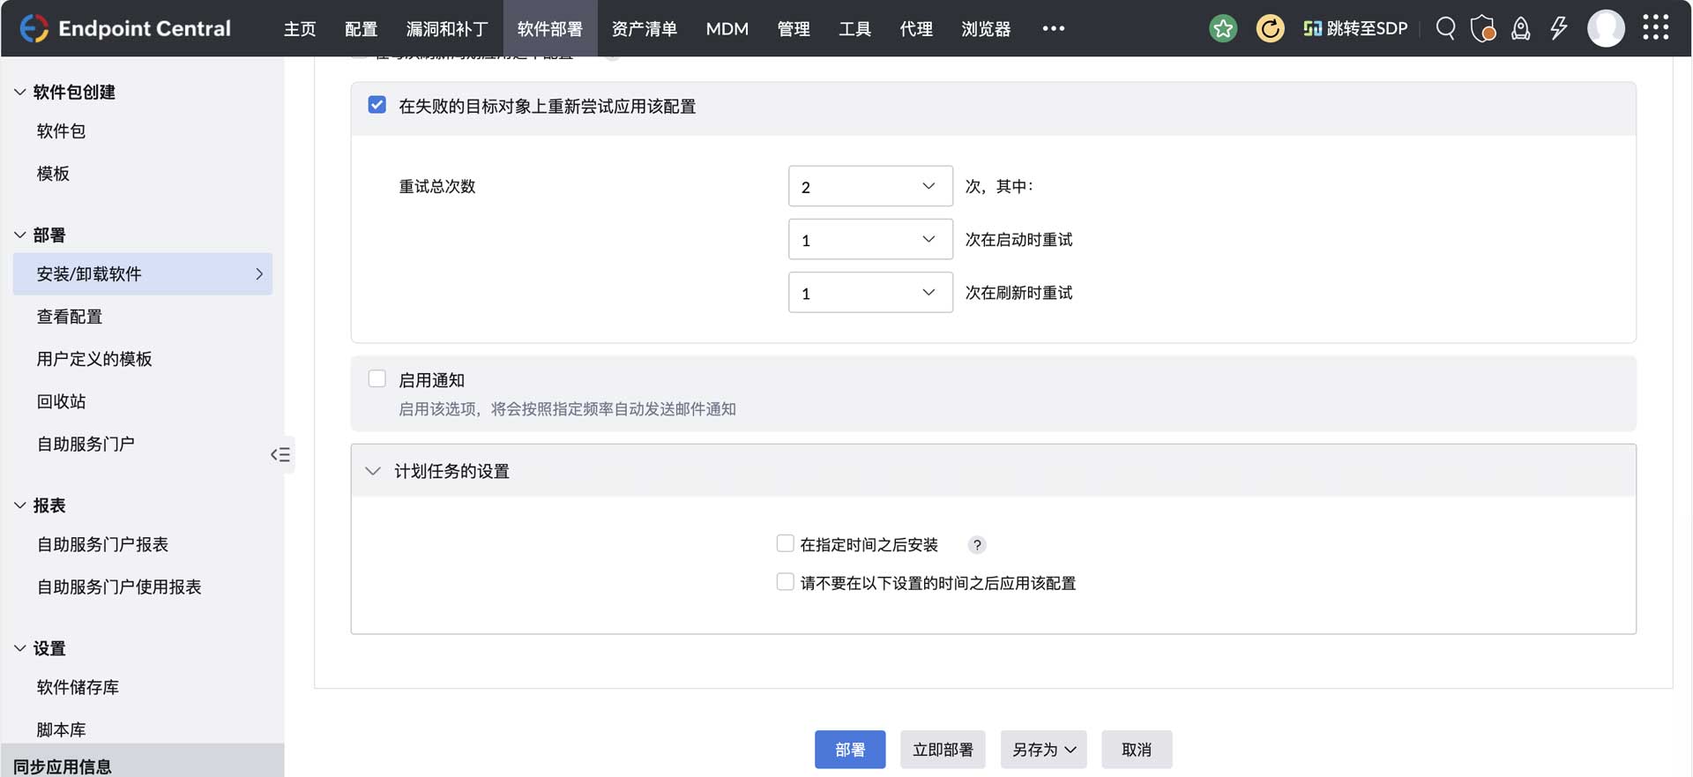Viewport: 1693px width, 777px height.
Task: Open the 管理 tab
Action: coord(794,28)
